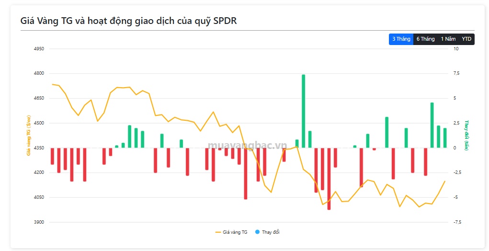Click the left axis label 4650
489x251 pixels.
click(40, 98)
